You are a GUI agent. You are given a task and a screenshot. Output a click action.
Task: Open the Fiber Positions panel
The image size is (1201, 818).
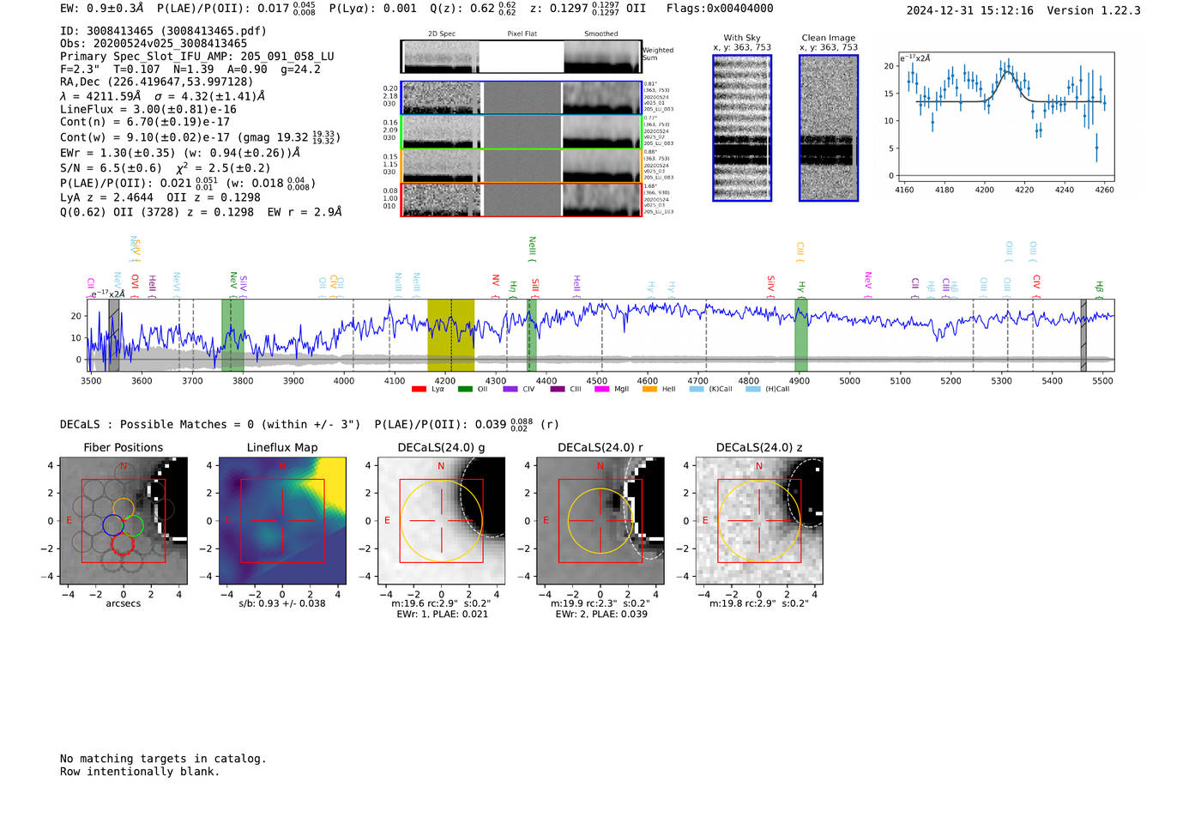point(124,521)
